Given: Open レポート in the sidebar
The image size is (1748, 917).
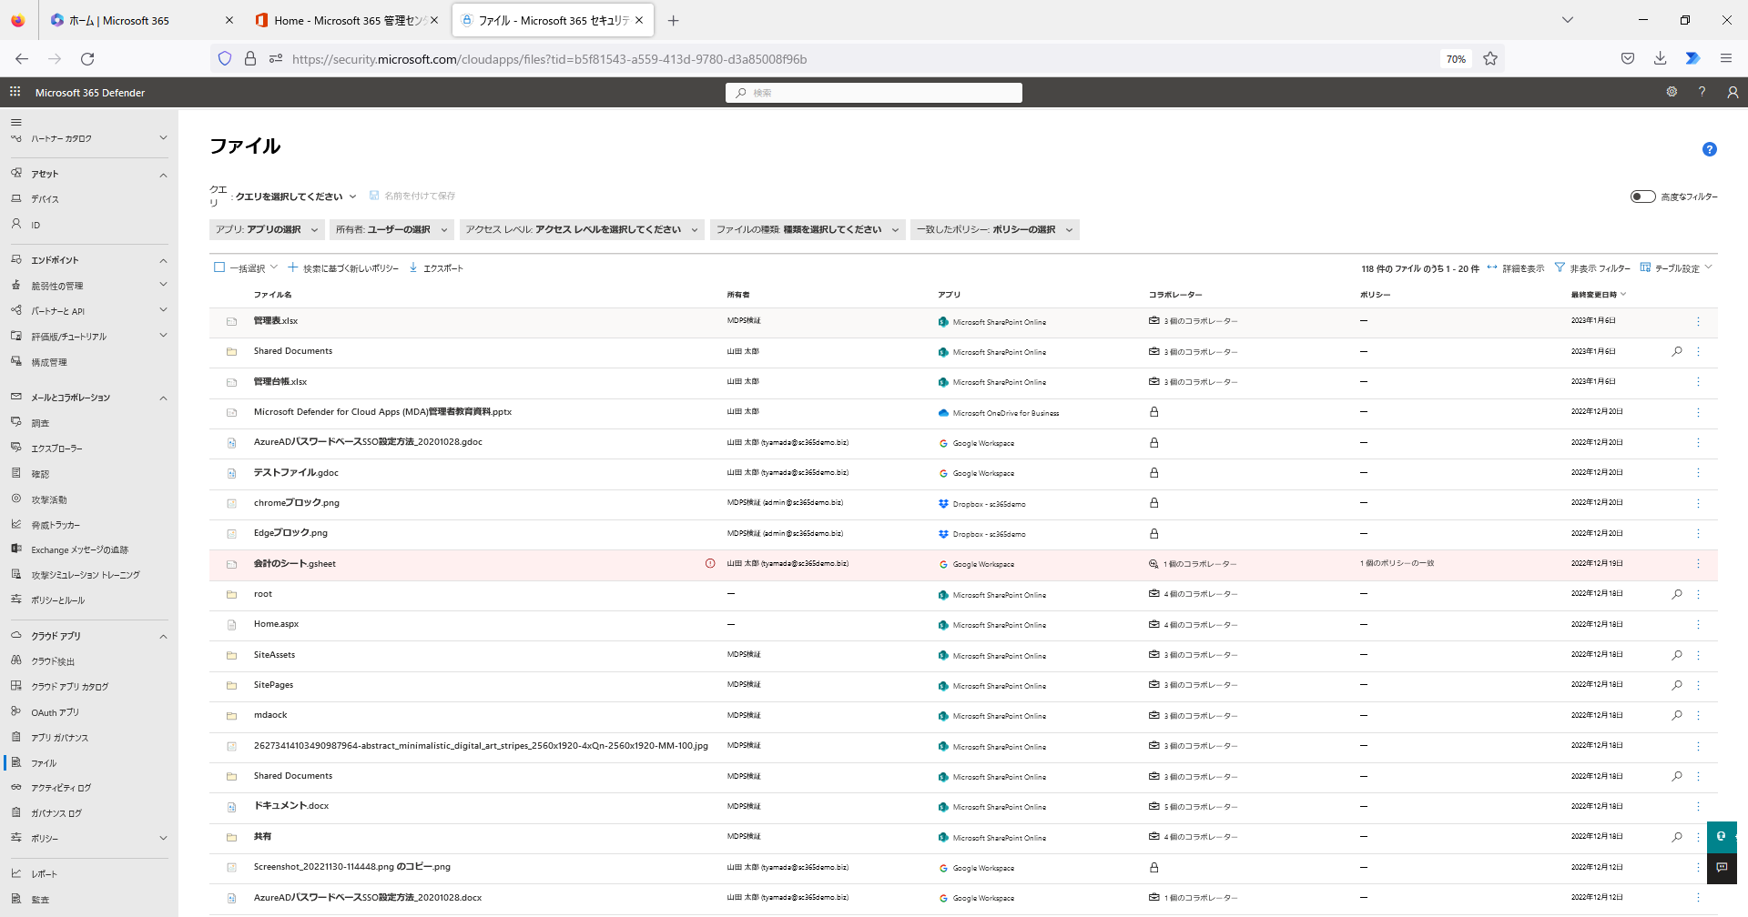Looking at the screenshot, I should (x=44, y=874).
